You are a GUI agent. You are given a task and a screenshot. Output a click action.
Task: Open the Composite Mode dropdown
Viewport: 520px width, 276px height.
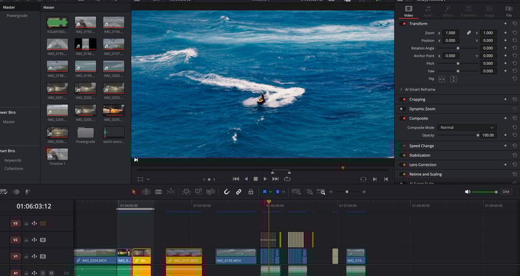(x=467, y=128)
